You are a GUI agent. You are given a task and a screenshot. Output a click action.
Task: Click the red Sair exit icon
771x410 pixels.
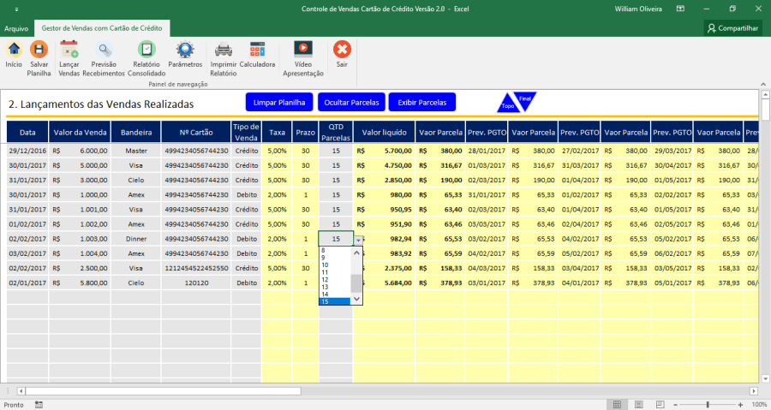pos(342,50)
